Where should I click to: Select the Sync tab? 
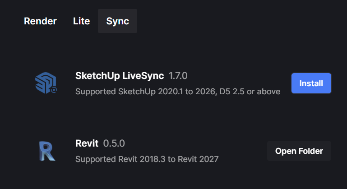click(x=117, y=21)
